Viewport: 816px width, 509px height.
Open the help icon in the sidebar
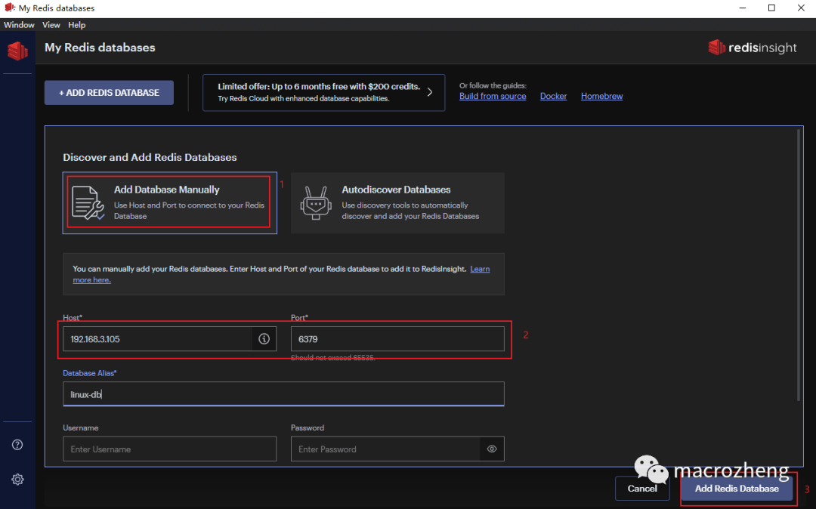click(x=17, y=445)
